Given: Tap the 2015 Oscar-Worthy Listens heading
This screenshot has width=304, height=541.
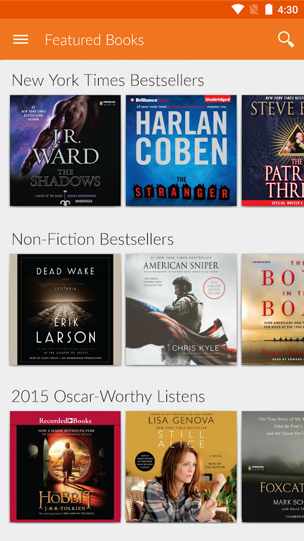Looking at the screenshot, I should 108,397.
